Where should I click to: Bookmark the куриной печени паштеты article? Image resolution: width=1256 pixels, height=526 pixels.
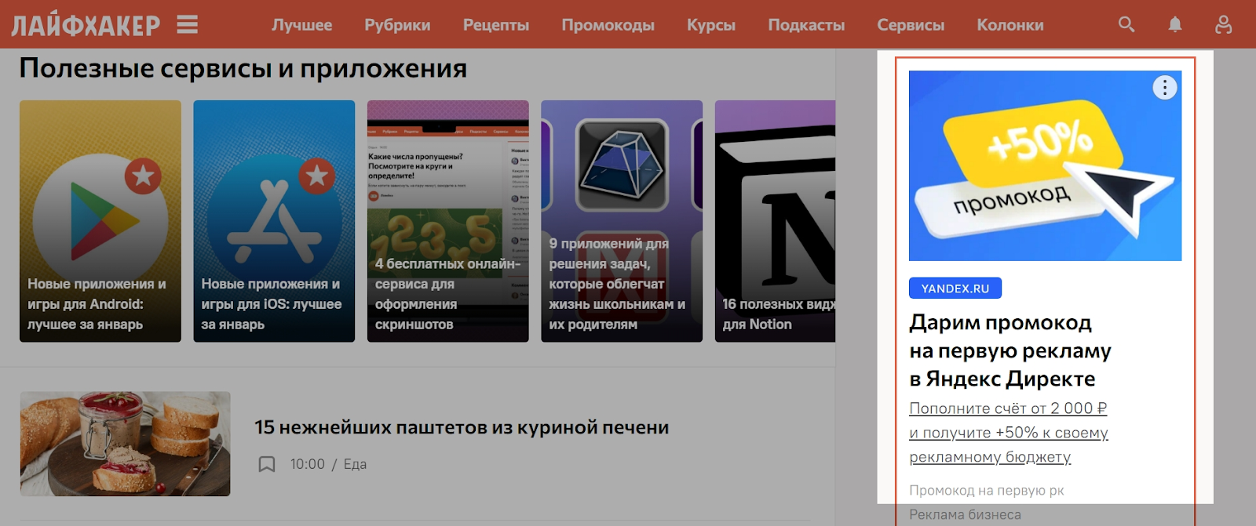(267, 464)
